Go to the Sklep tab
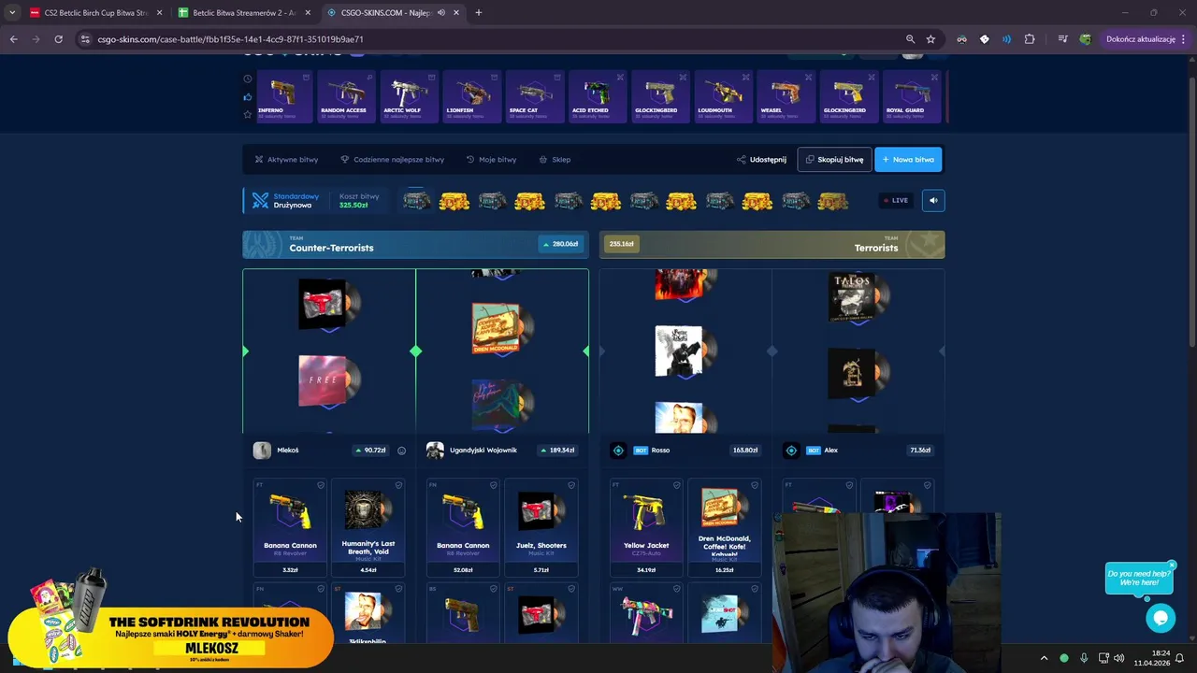 pyautogui.click(x=555, y=160)
